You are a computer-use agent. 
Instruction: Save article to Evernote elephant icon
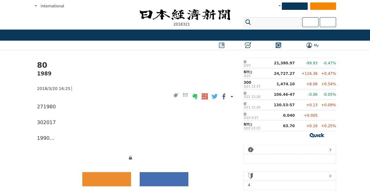[x=195, y=96]
